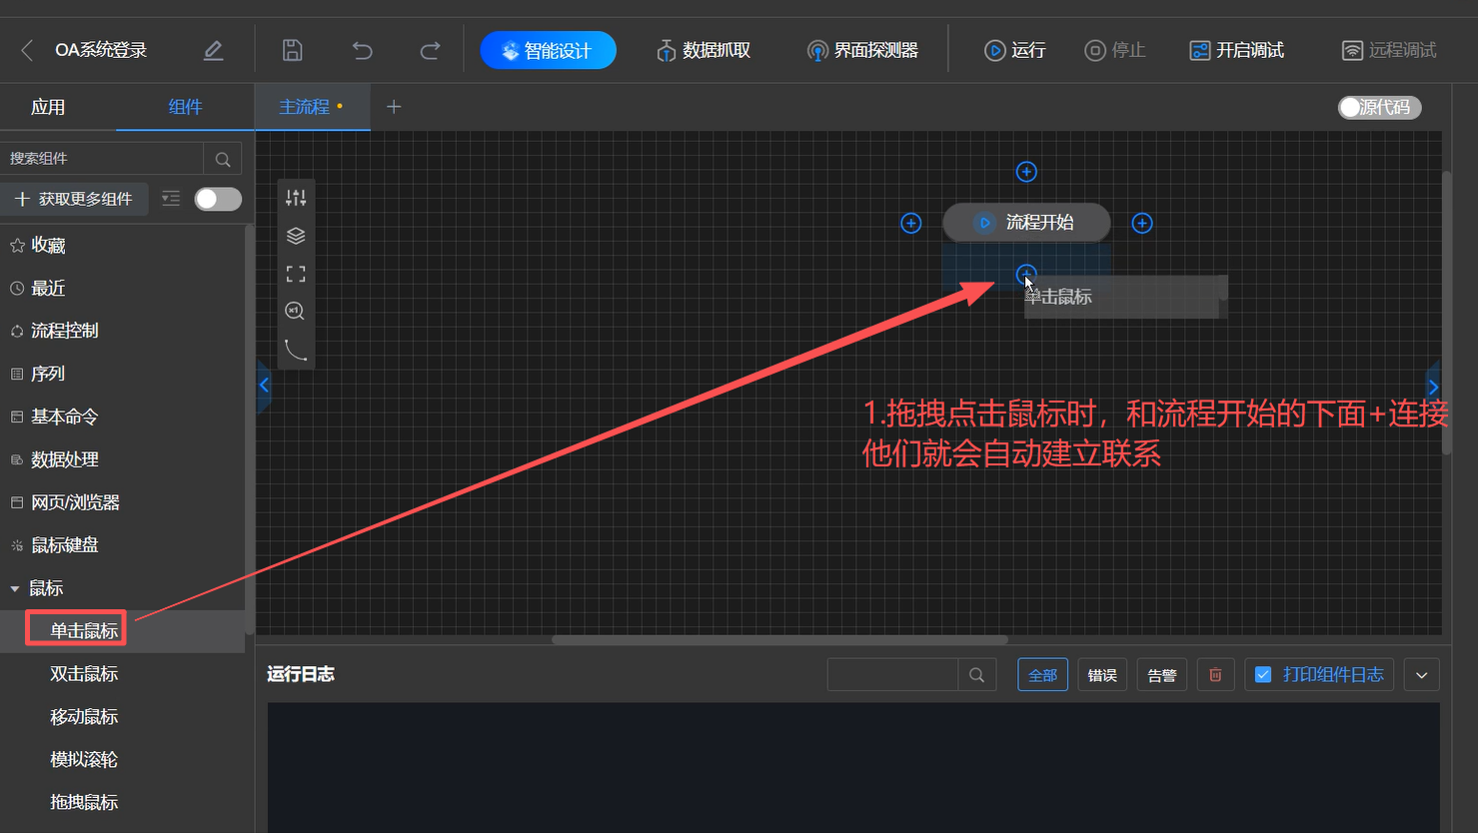The width and height of the screenshot is (1478, 833).
Task: Select the 主流程 flow tab
Action: (x=312, y=107)
